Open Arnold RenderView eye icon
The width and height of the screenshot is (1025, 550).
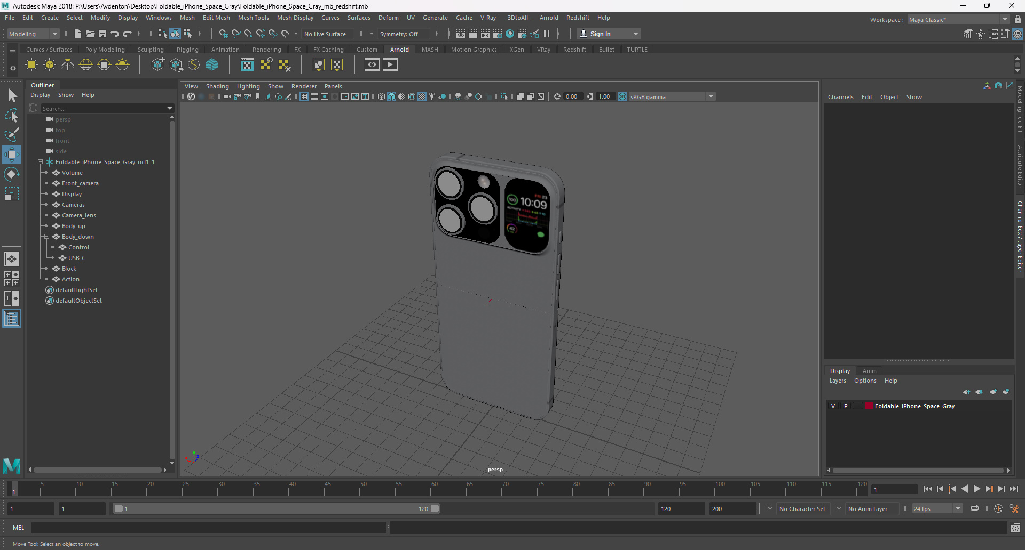pyautogui.click(x=372, y=65)
